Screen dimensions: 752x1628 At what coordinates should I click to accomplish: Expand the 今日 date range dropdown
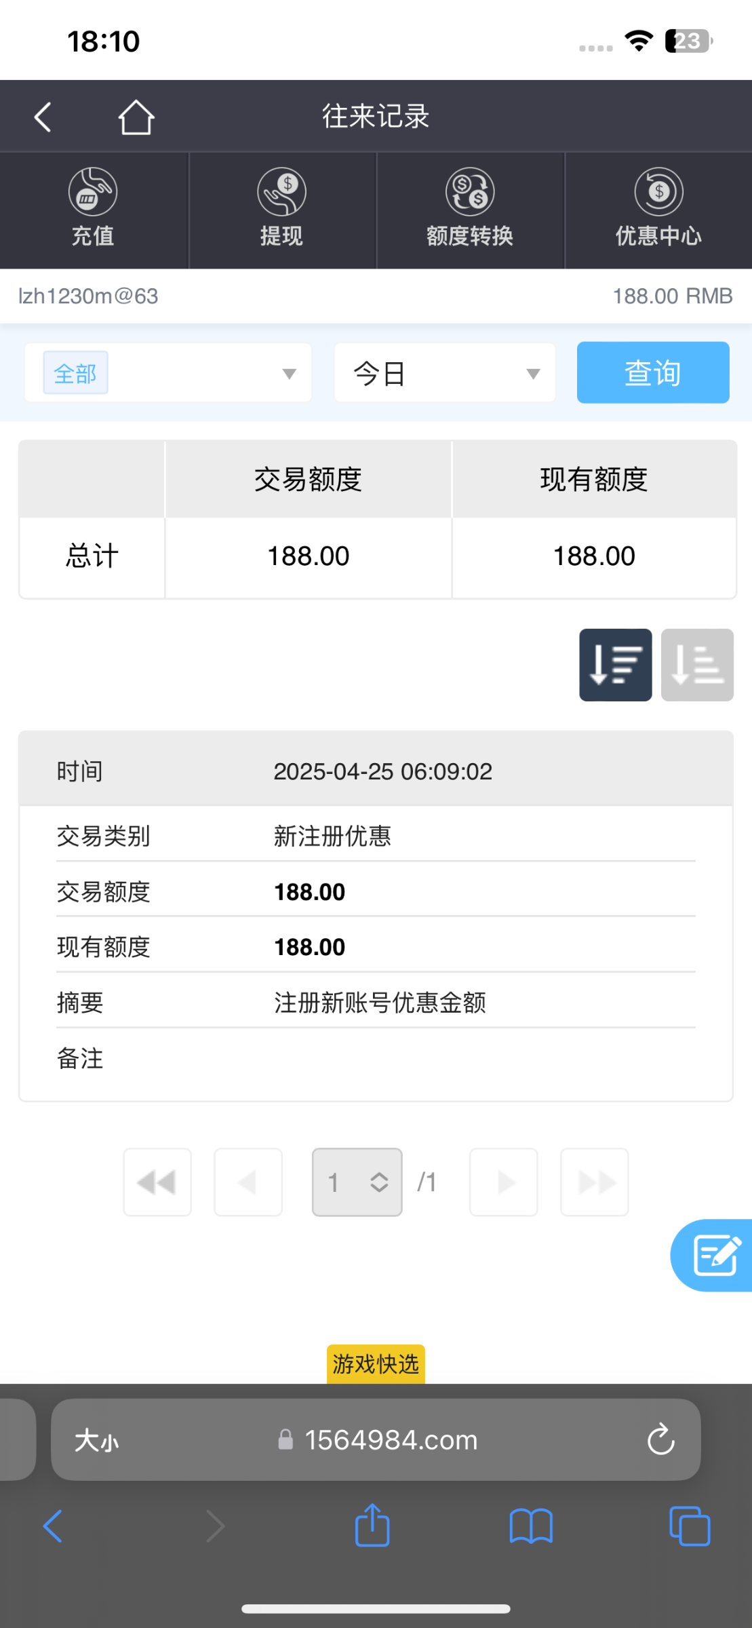click(x=445, y=372)
